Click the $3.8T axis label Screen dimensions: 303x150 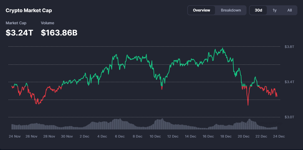[289, 47]
